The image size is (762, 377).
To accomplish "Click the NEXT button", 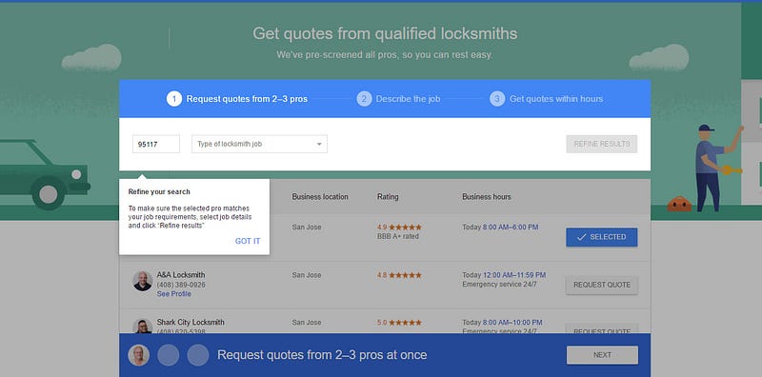I will [x=602, y=355].
